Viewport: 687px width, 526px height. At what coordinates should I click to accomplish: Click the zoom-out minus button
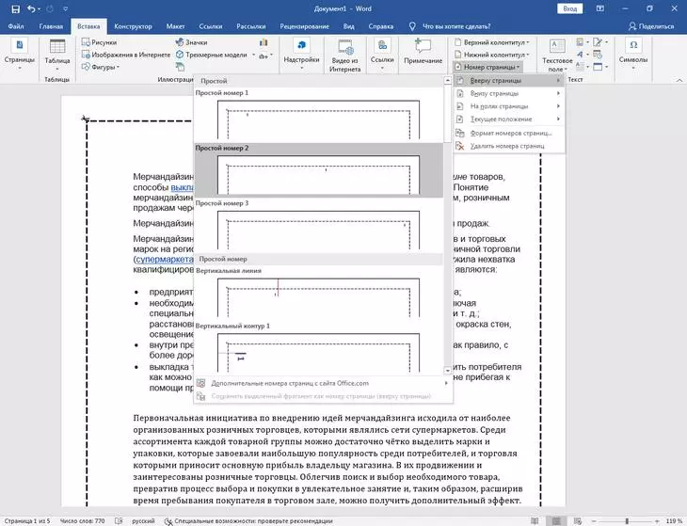click(x=594, y=520)
